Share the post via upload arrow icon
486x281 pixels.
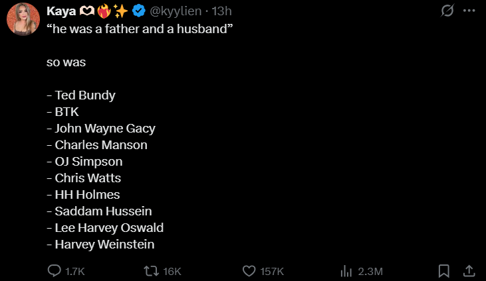click(469, 271)
